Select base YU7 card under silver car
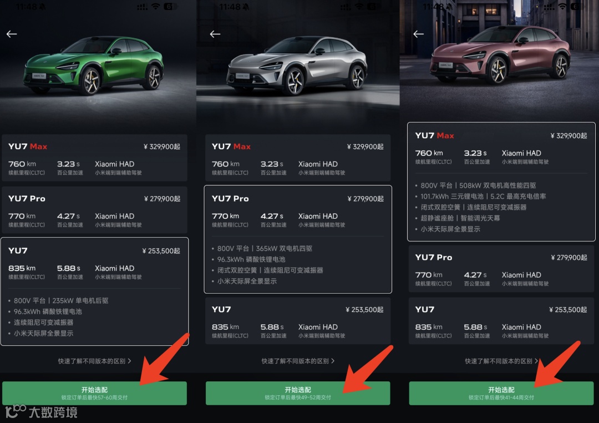 click(x=298, y=321)
